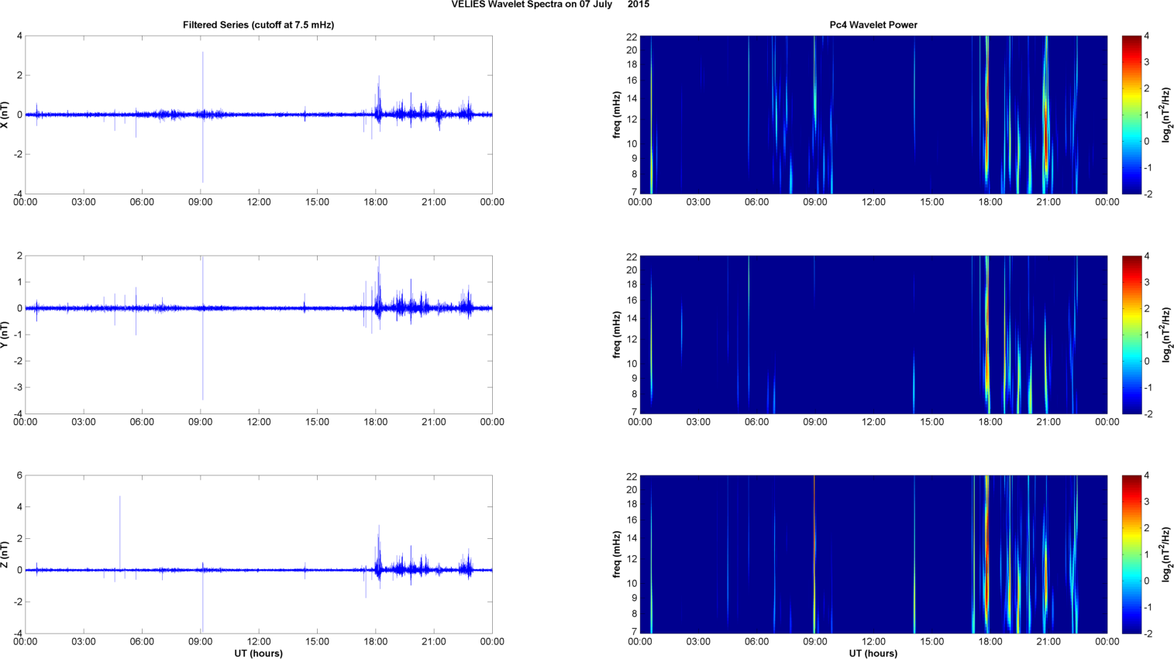Select the colorbar beside the middle spectrogram
This screenshot has height=659, width=1174.
(1131, 335)
